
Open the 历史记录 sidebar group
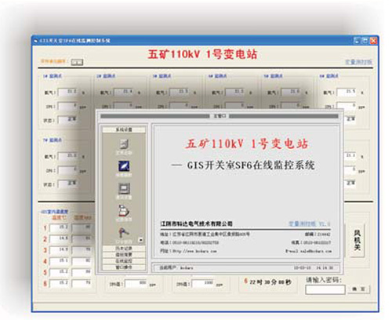[124, 249]
